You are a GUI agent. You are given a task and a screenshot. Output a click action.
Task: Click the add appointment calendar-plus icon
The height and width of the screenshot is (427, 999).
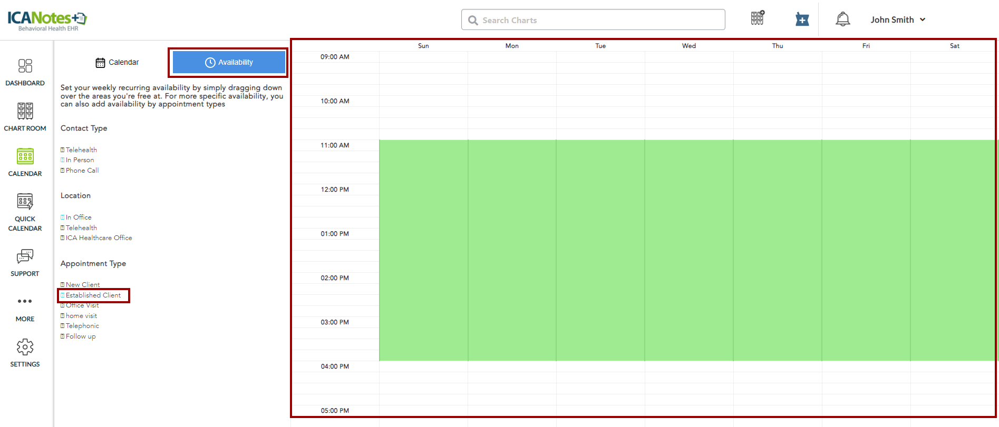point(802,19)
